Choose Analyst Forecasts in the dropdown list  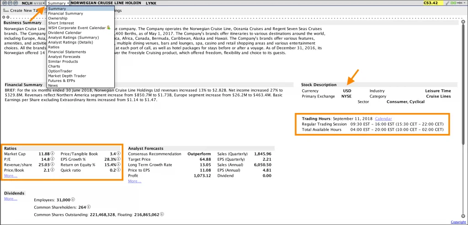(80, 56)
